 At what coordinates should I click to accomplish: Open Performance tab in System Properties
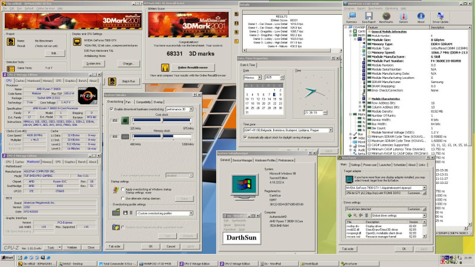point(286,160)
